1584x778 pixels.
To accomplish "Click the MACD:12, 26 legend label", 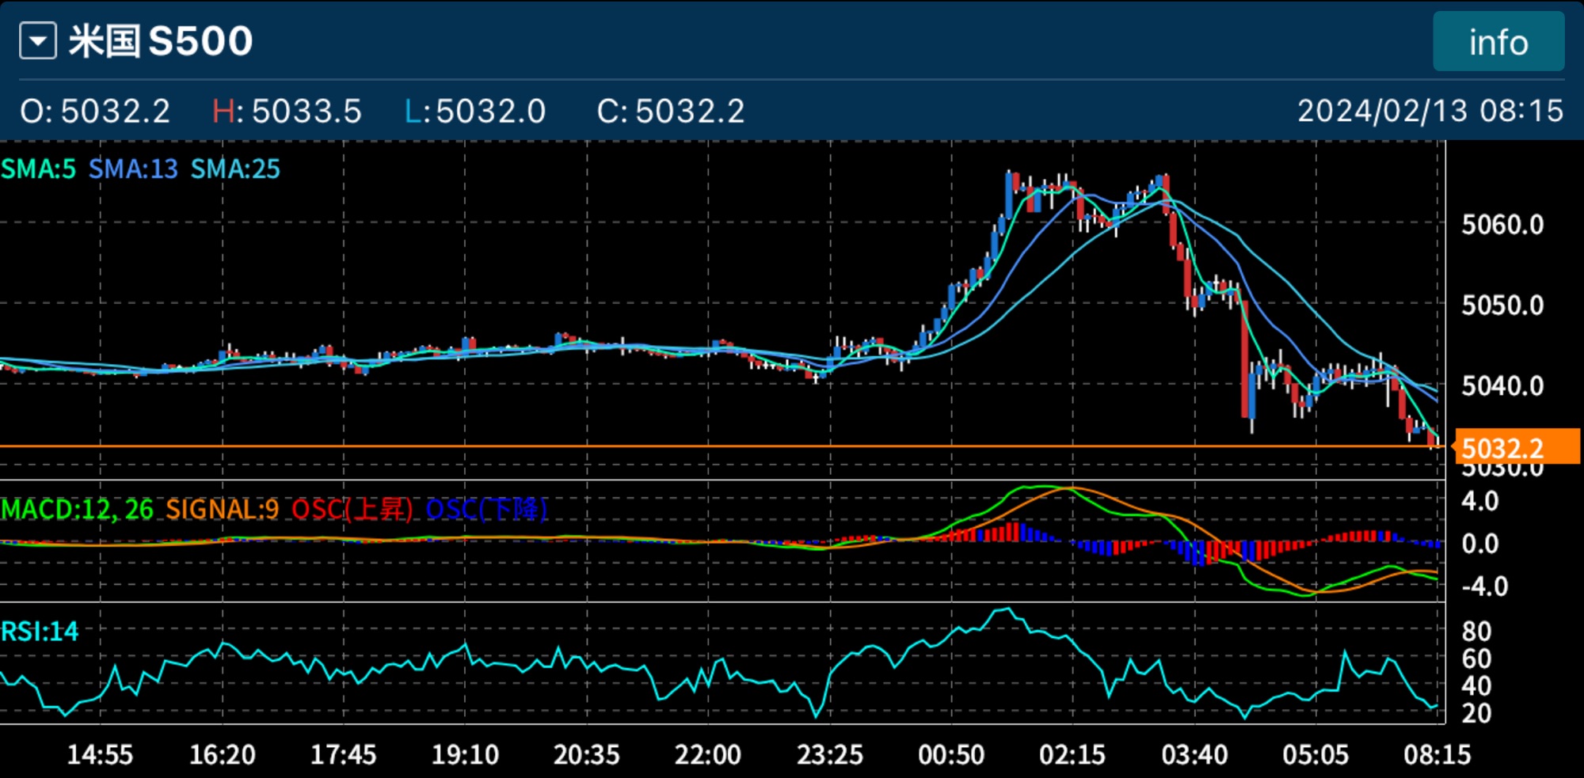I will [78, 509].
